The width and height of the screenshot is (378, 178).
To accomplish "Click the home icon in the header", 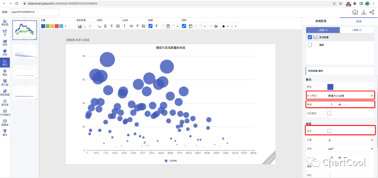I will (355, 12).
